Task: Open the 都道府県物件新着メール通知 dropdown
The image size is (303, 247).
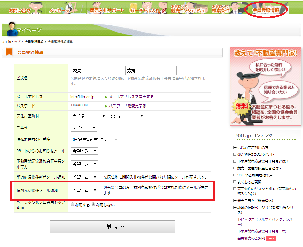Action: (84, 177)
